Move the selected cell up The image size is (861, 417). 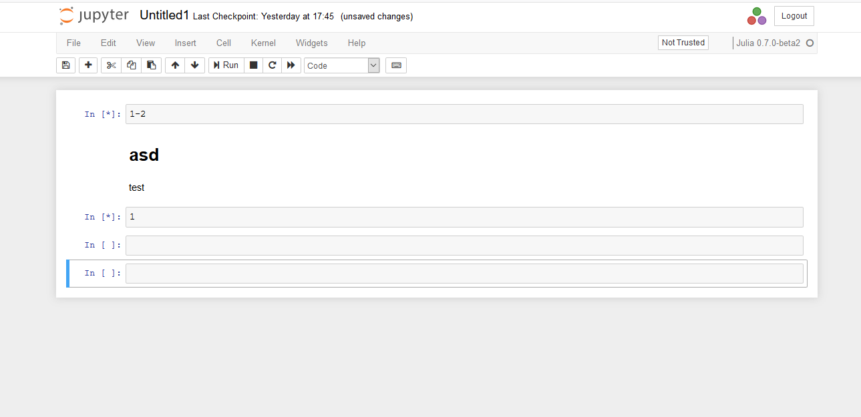pyautogui.click(x=174, y=65)
